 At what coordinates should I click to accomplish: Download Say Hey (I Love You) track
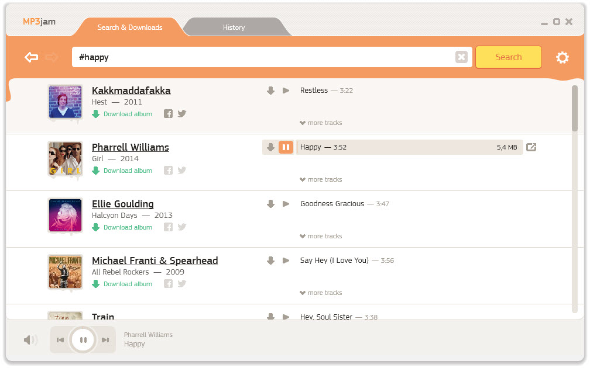[x=270, y=261]
